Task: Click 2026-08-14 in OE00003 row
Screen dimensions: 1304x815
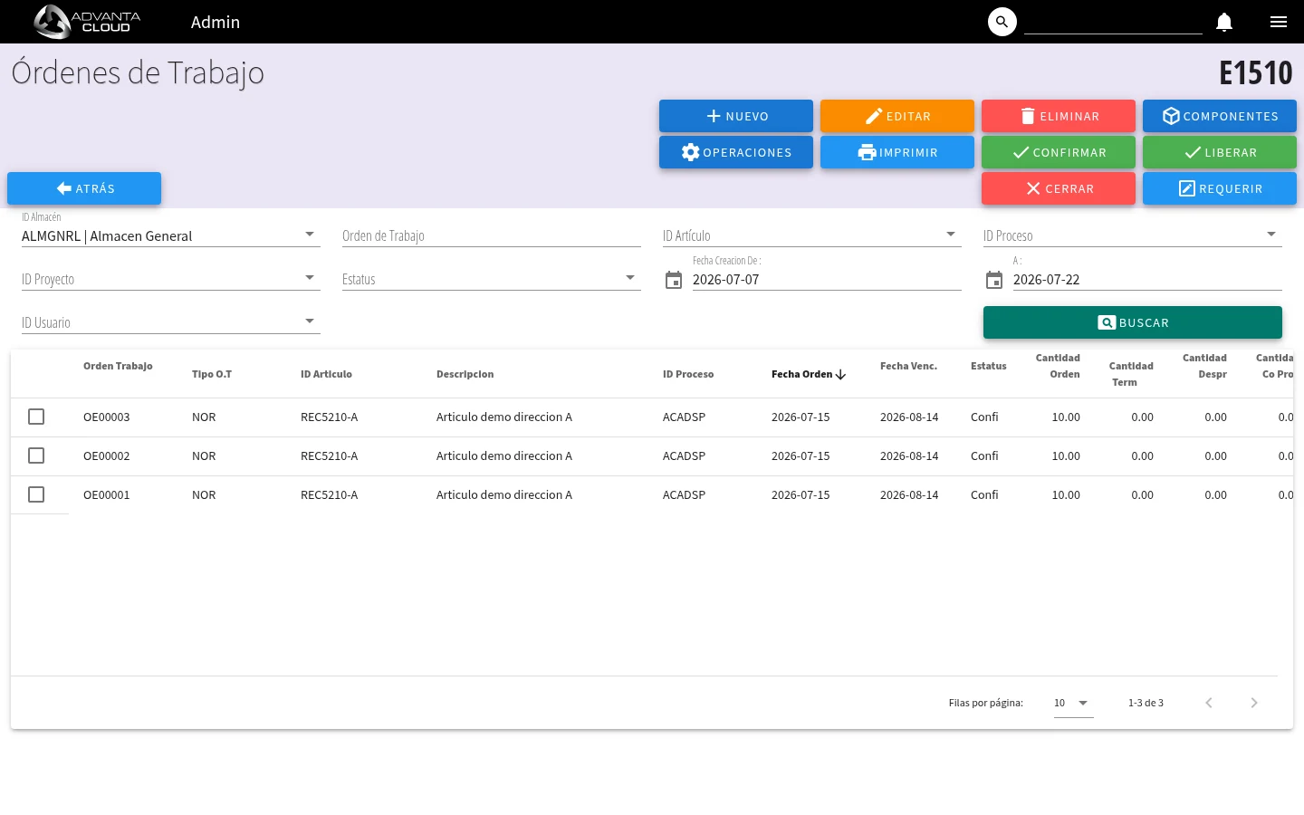Action: click(909, 417)
